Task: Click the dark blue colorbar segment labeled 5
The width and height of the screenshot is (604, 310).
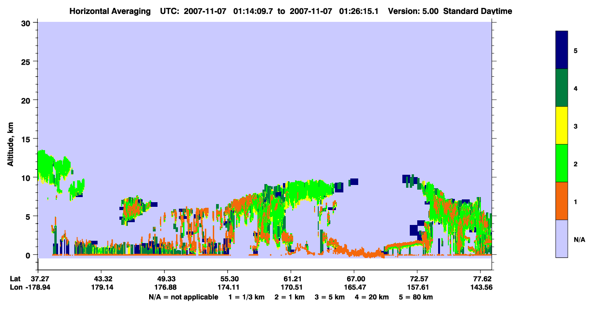Action: [x=562, y=50]
